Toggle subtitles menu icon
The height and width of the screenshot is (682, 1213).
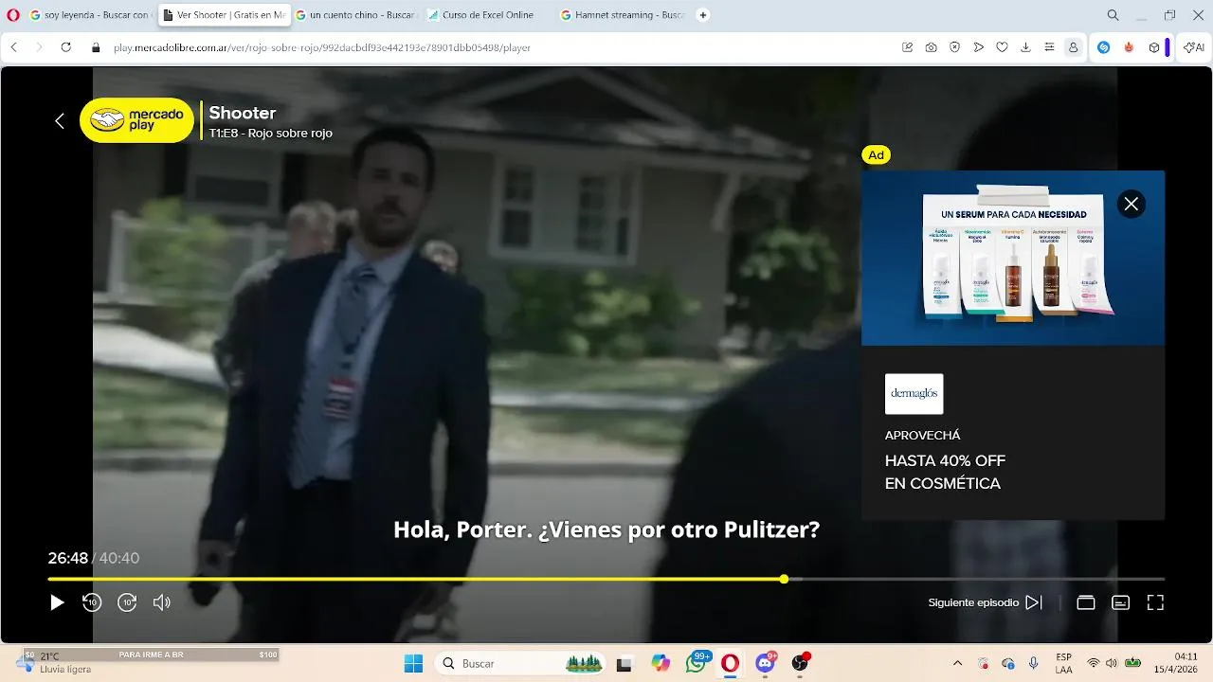coord(1121,602)
